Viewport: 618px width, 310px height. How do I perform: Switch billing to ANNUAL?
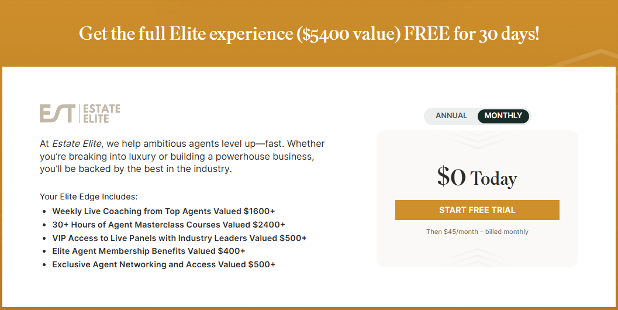click(x=451, y=116)
